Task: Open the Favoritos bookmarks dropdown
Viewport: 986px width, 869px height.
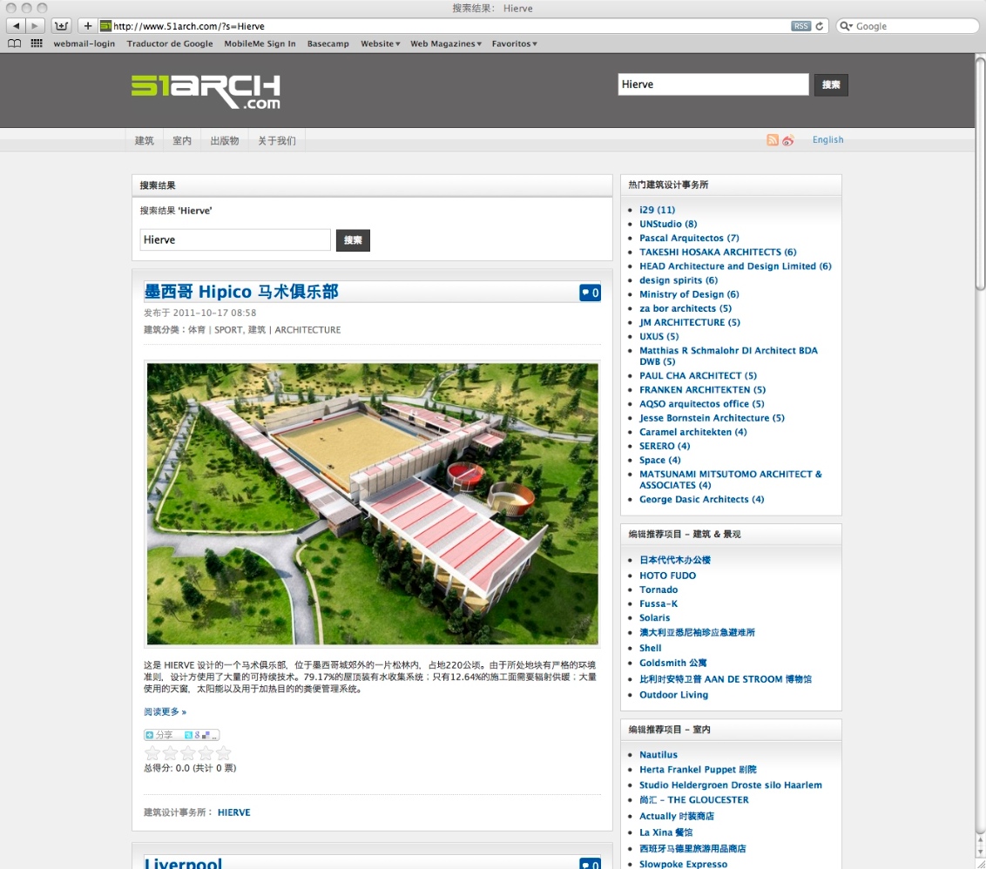Action: click(x=515, y=44)
